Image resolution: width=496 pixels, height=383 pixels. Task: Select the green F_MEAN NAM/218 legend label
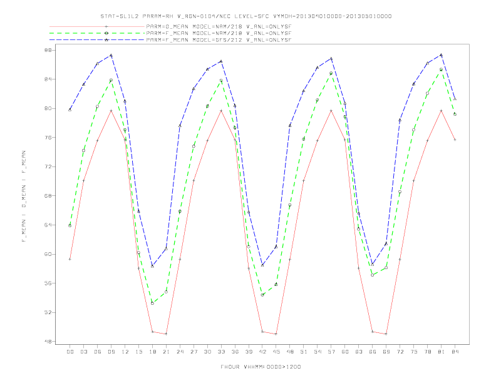pyautogui.click(x=219, y=33)
